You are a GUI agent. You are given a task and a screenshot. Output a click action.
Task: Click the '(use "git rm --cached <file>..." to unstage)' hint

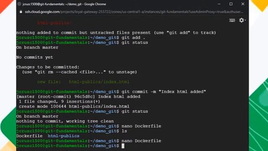click(80, 72)
